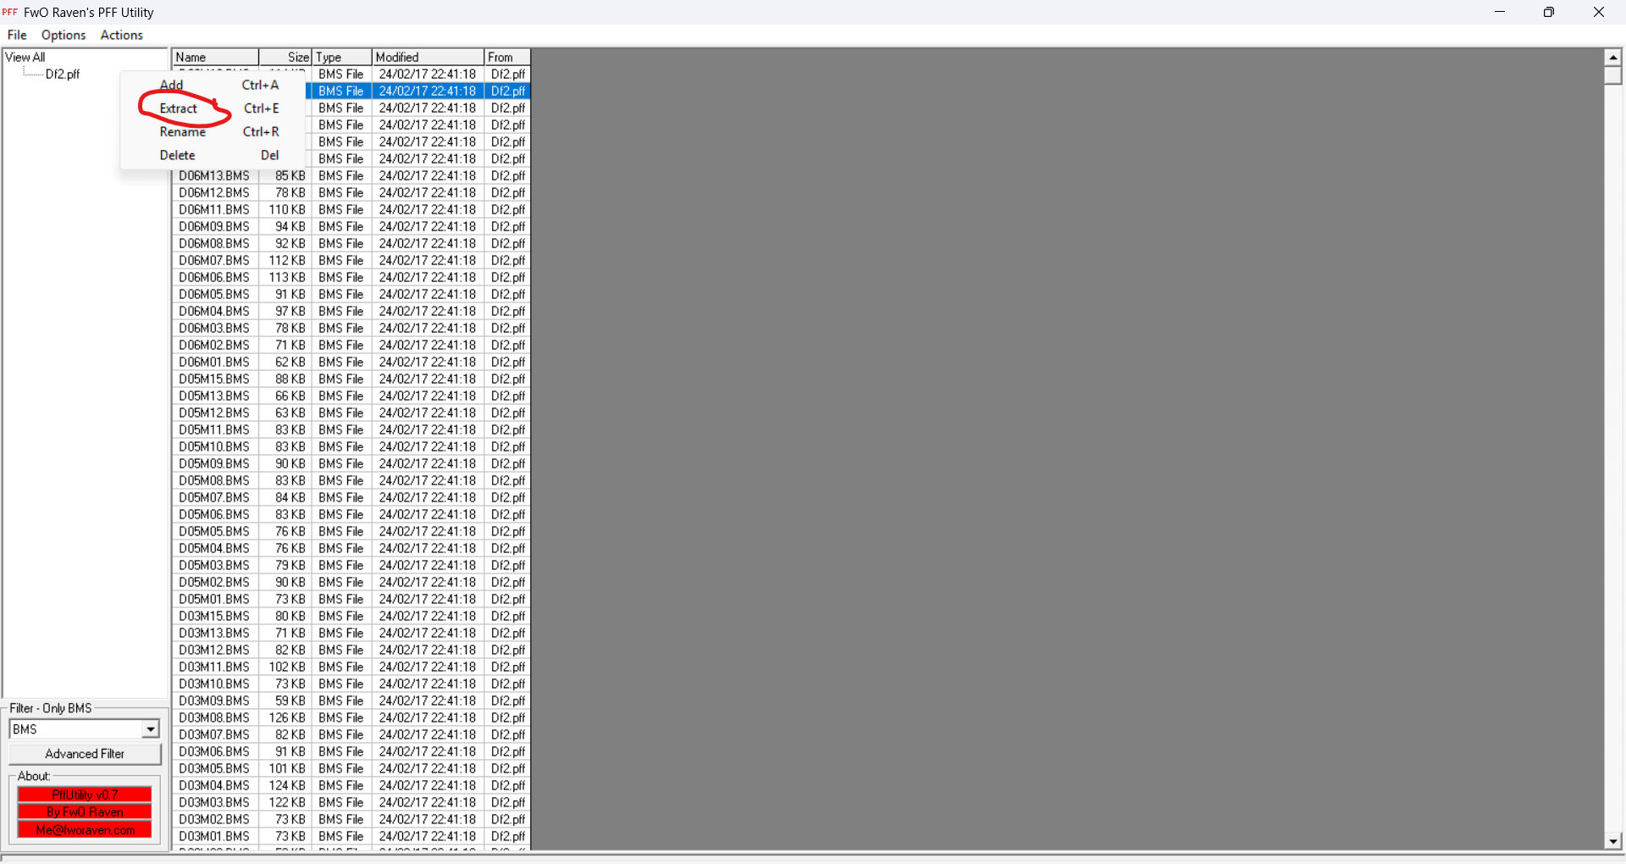
Task: Select the D03M11.BMS file
Action: (x=214, y=667)
